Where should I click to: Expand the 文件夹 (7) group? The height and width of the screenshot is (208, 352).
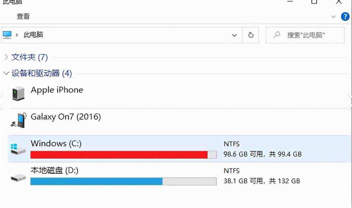pos(6,57)
